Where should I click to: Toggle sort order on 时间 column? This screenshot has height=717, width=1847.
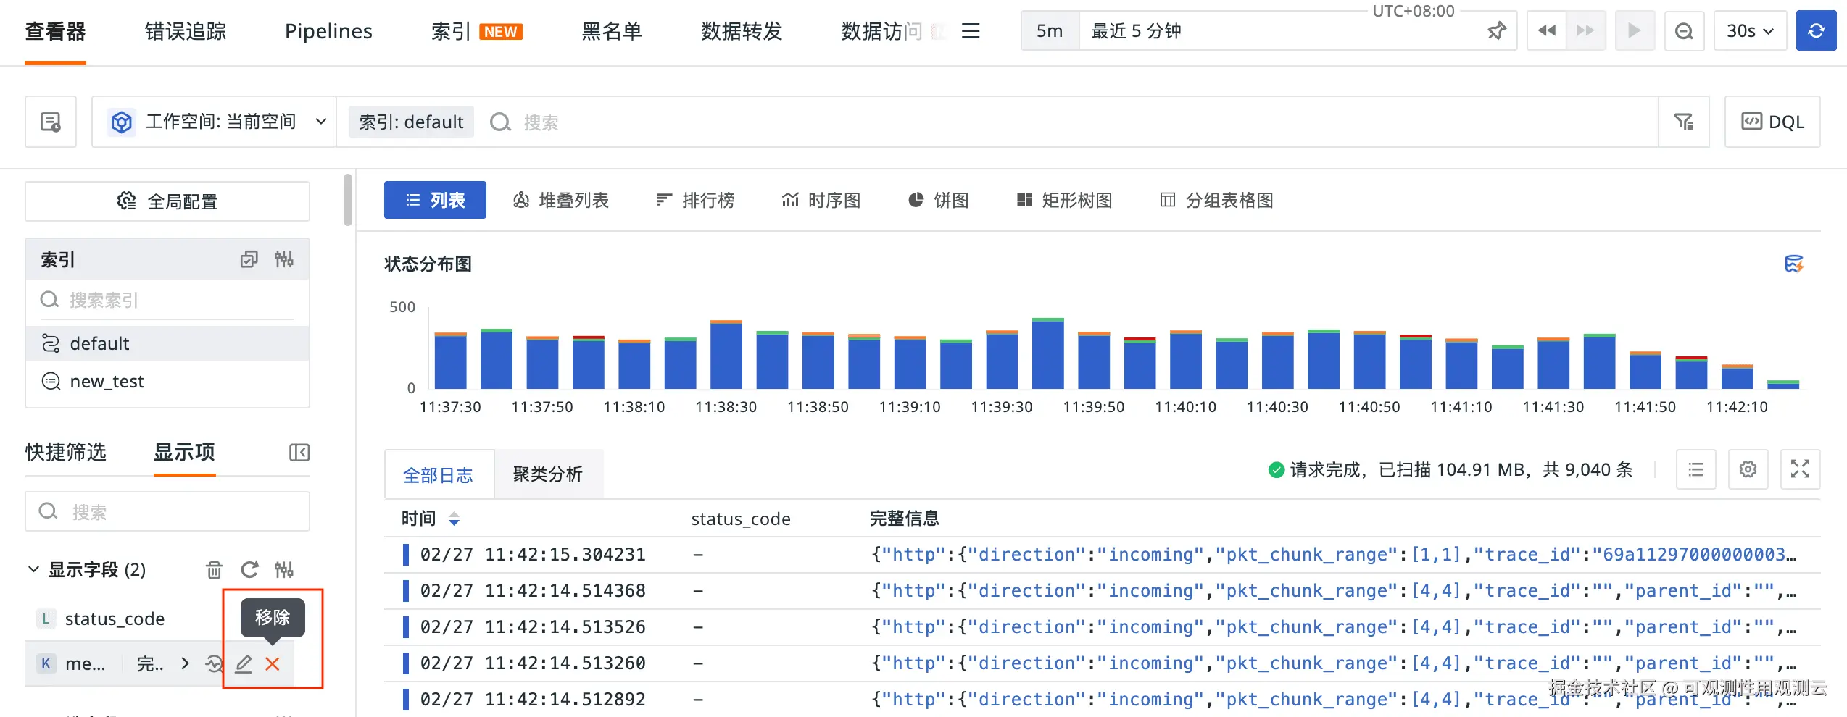pos(454,519)
